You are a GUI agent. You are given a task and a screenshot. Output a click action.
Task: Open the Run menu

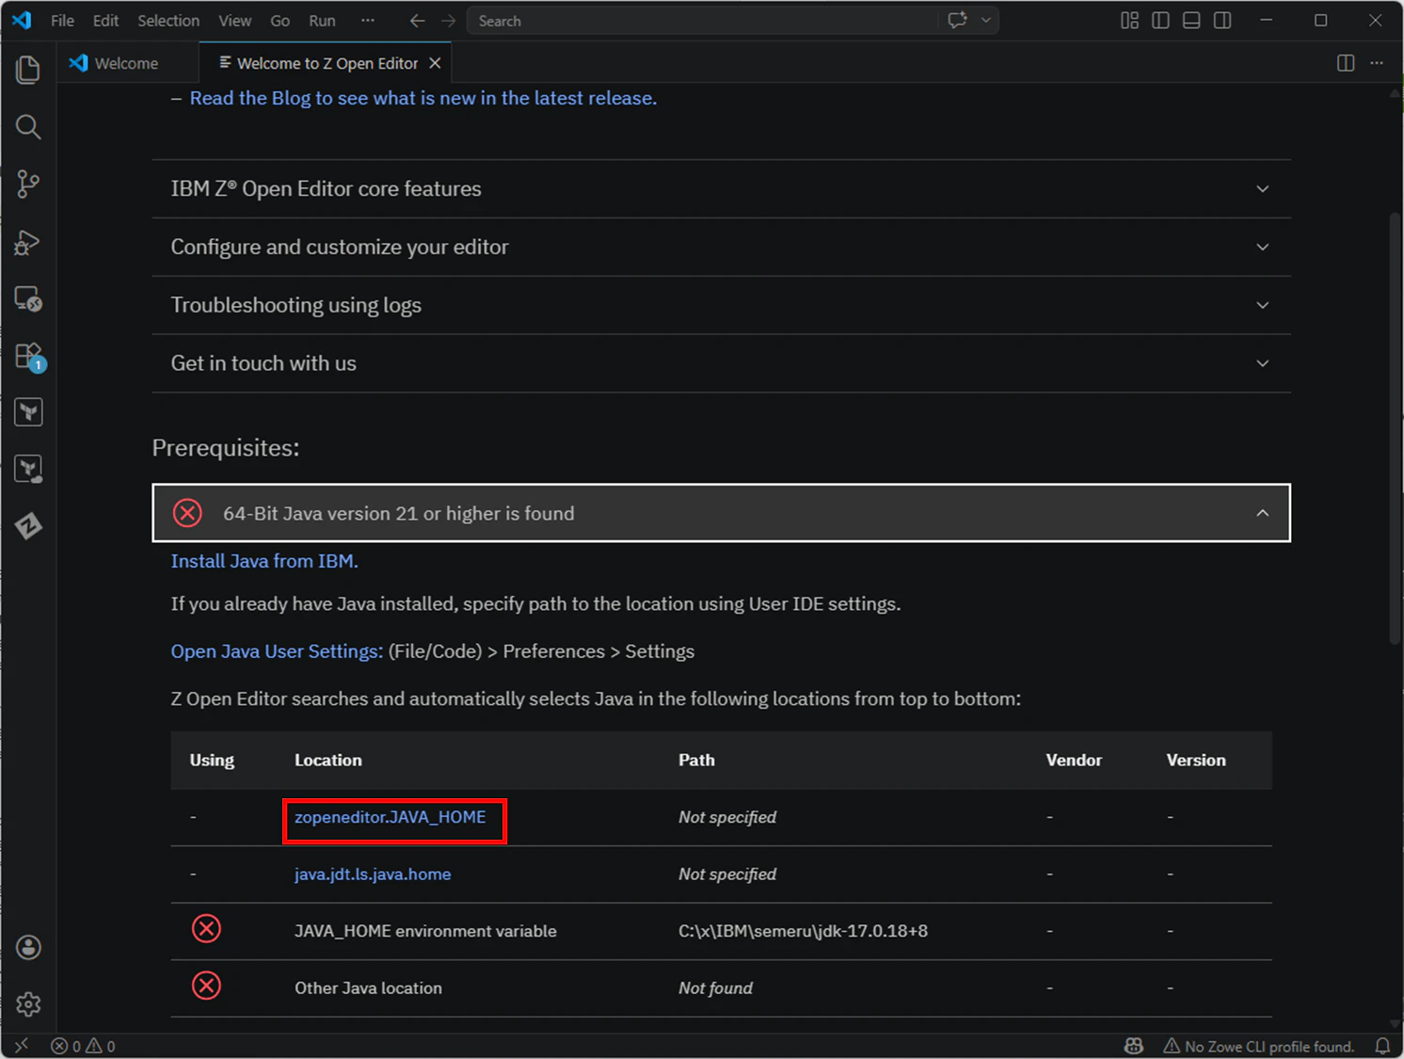[x=322, y=21]
